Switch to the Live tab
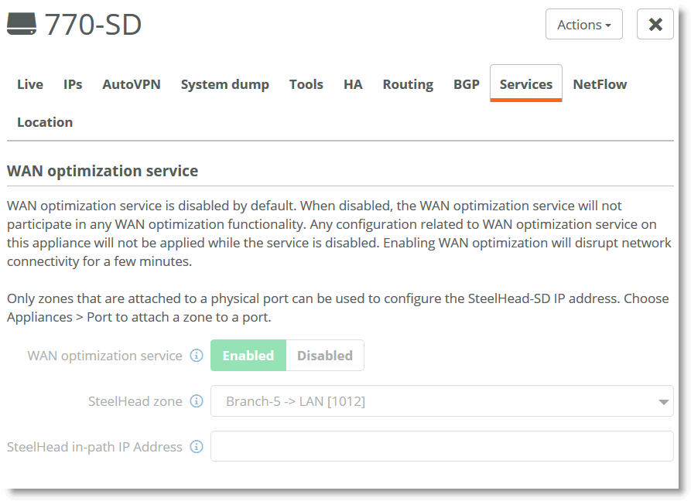 click(30, 84)
